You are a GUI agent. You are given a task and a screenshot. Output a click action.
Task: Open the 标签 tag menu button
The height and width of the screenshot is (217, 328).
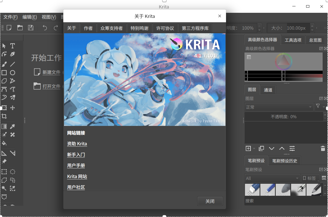310,178
